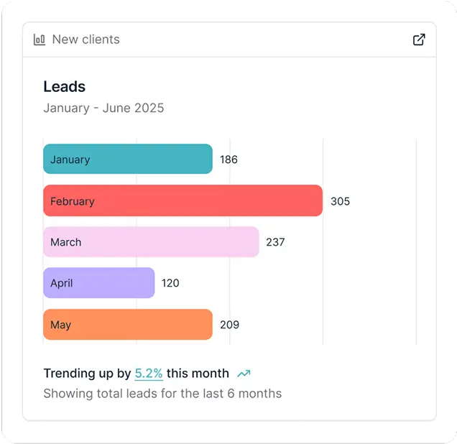Click the 120 value next to April
The width and height of the screenshot is (457, 444).
tap(170, 283)
